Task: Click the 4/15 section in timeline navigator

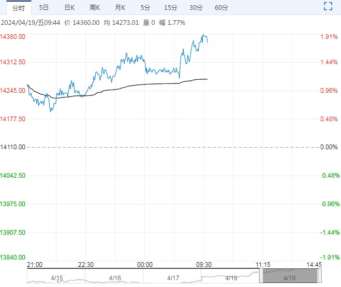Action: (56, 278)
